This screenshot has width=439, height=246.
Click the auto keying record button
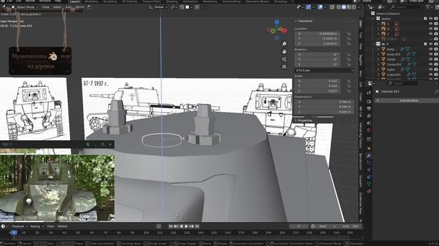click(158, 226)
